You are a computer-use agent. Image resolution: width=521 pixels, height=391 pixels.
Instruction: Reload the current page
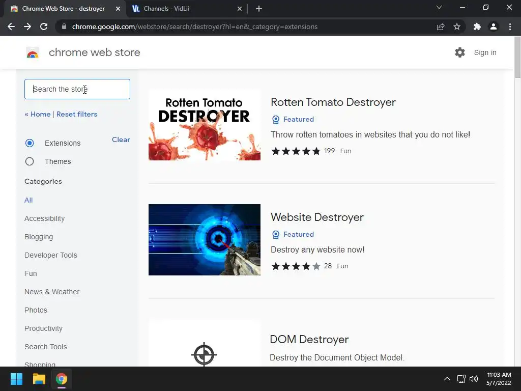point(44,26)
